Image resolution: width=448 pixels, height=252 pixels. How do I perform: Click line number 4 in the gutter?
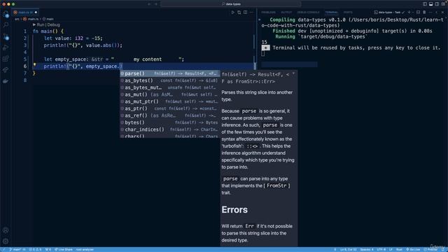(x=25, y=52)
